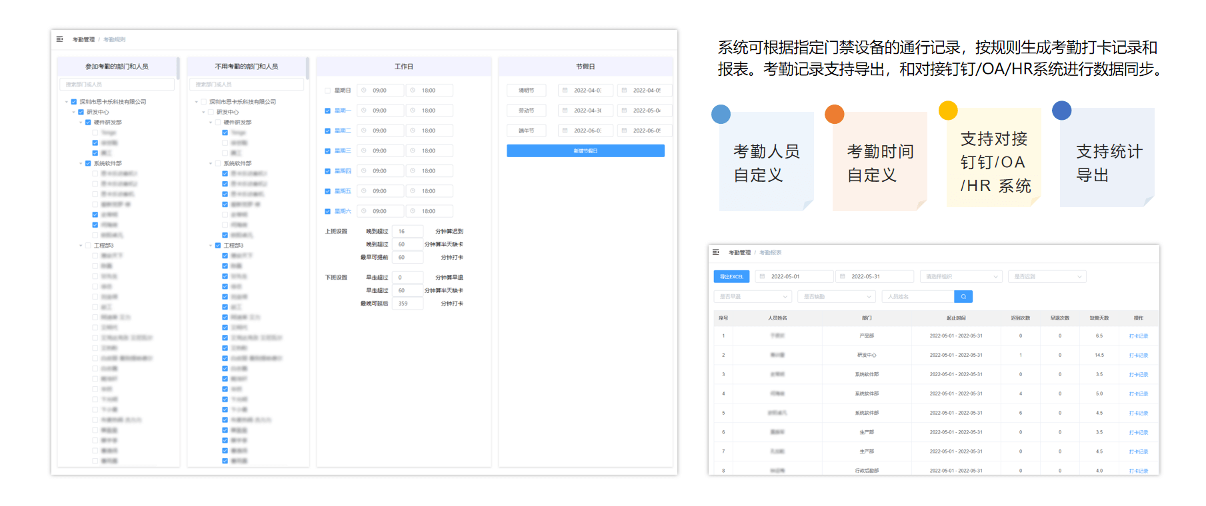Open 打卡记录 link for row 1
Screen dimensions: 1206x506
tap(1138, 336)
